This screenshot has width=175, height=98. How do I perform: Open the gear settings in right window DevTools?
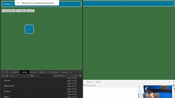[173, 85]
